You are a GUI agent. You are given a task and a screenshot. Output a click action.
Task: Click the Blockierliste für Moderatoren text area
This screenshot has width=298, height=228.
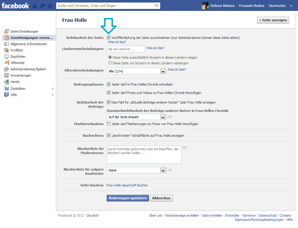pos(144,154)
